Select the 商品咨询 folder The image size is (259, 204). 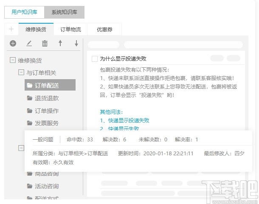pyautogui.click(x=47, y=174)
